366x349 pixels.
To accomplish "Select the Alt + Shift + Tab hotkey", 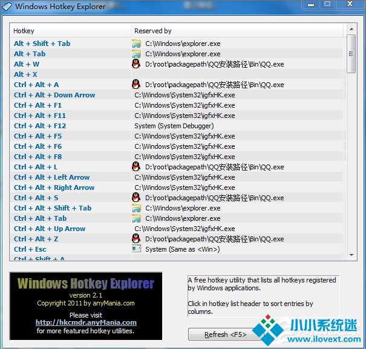I will (42, 44).
